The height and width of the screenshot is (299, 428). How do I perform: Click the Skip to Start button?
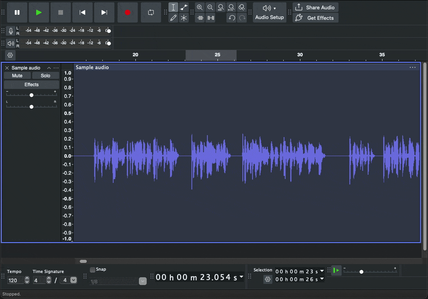tap(82, 12)
